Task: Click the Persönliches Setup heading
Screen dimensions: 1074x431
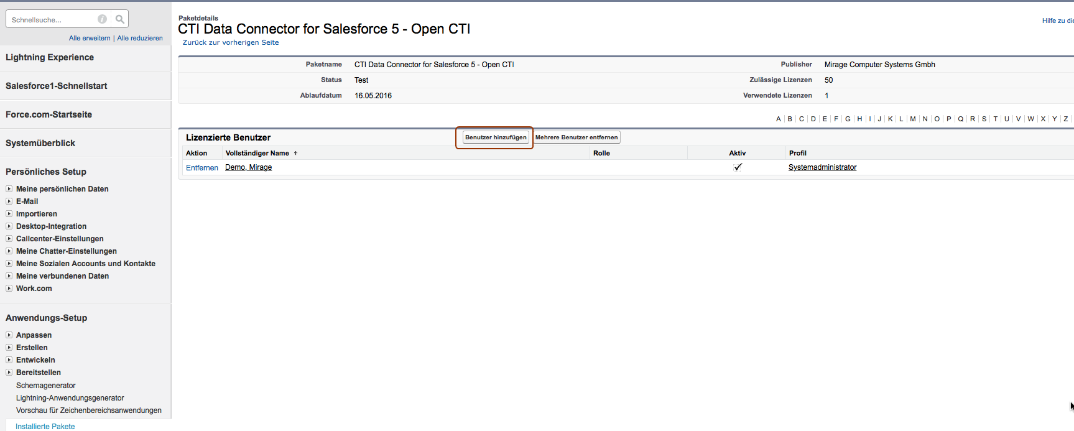Action: pos(46,172)
